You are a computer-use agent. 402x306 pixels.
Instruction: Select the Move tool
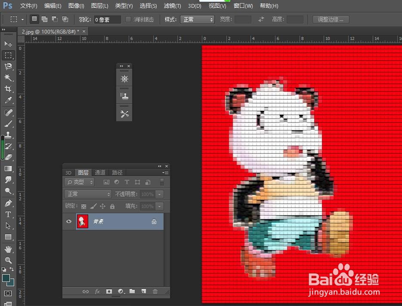[8, 44]
